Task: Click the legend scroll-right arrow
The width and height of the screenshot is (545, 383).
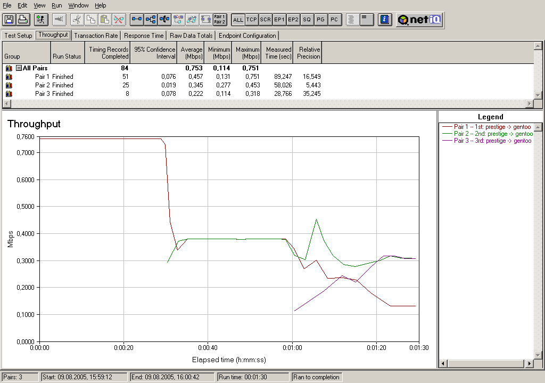Action: tap(529, 363)
